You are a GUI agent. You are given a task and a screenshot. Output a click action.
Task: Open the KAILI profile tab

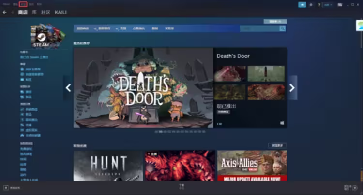coord(60,12)
